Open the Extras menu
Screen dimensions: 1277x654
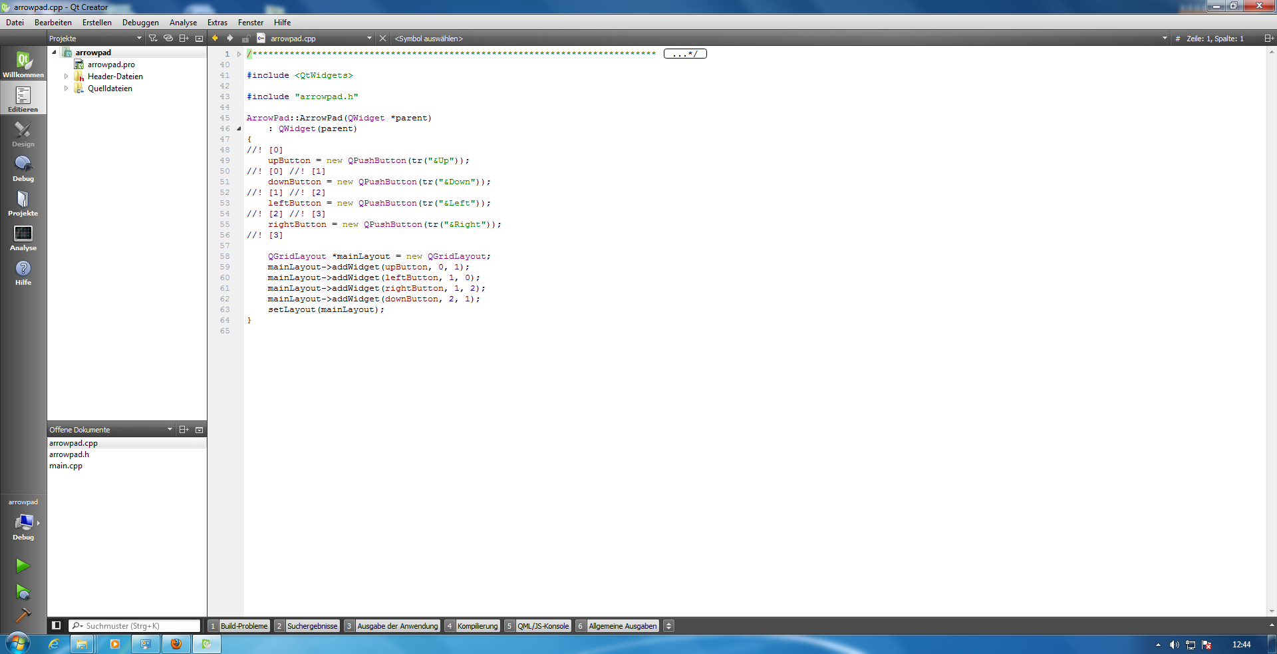coord(217,23)
